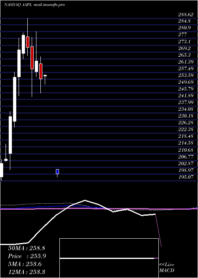The width and height of the screenshot is (198, 278).
Task: Click the 234.08 price axis label
Action: 186,109
